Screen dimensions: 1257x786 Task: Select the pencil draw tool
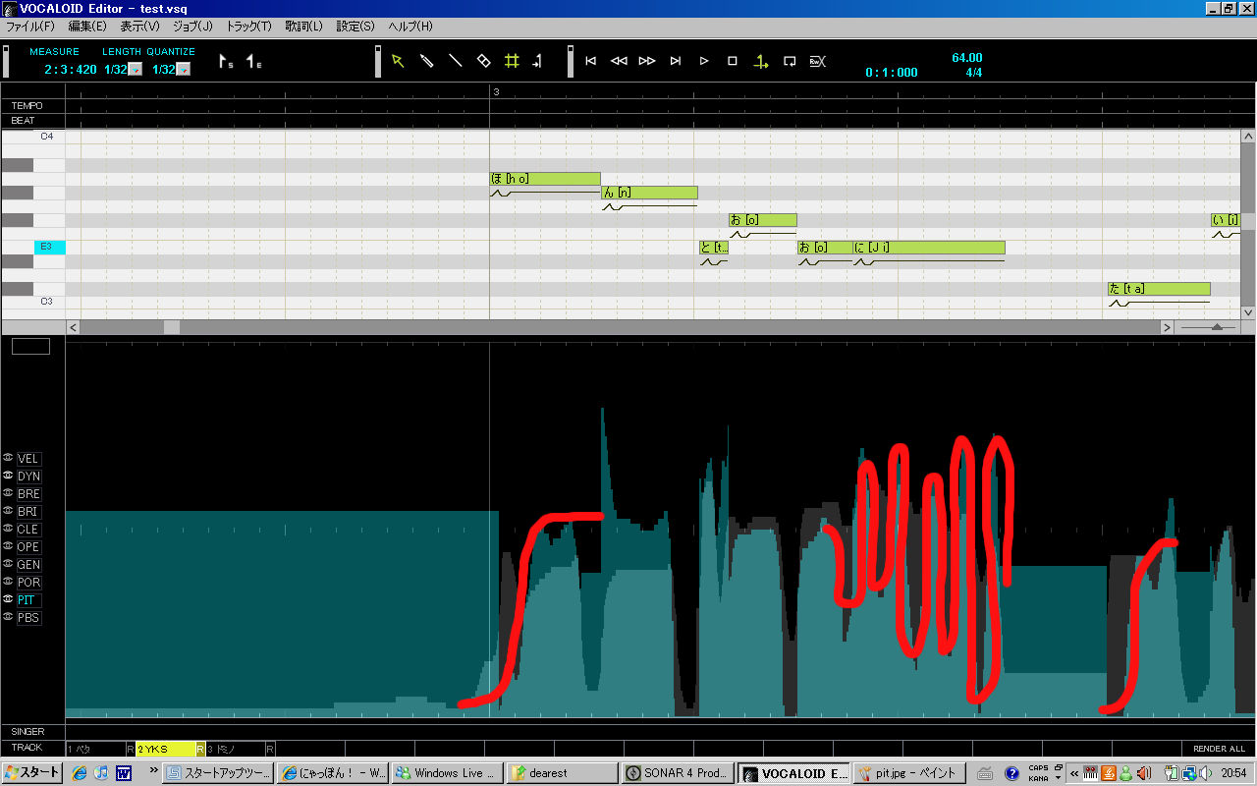pyautogui.click(x=426, y=61)
